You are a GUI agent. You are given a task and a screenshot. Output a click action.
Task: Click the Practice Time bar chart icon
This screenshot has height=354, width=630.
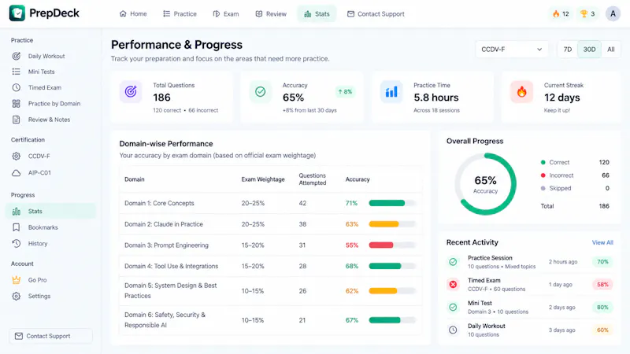pos(391,92)
